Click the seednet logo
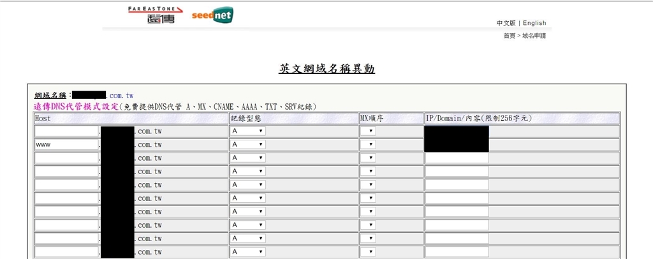This screenshot has width=653, height=259. pyautogui.click(x=212, y=15)
